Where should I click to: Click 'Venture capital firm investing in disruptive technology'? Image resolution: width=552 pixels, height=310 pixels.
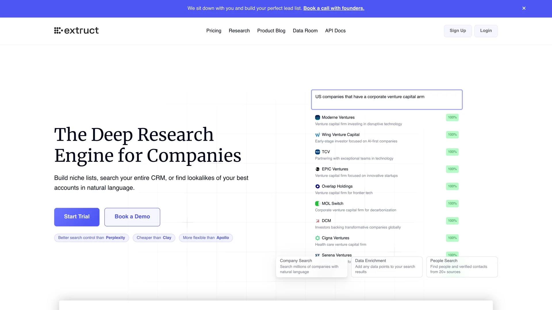(359, 124)
